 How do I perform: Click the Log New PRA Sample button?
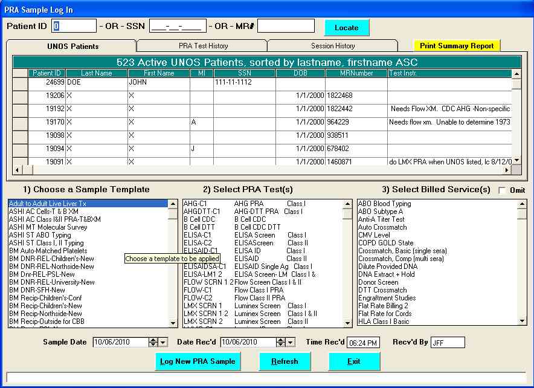coord(198,361)
